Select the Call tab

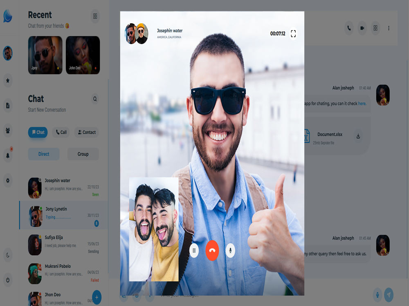pos(61,132)
